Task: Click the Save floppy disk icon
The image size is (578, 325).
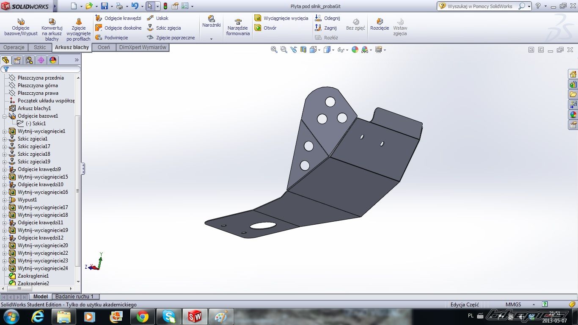Action: point(105,6)
